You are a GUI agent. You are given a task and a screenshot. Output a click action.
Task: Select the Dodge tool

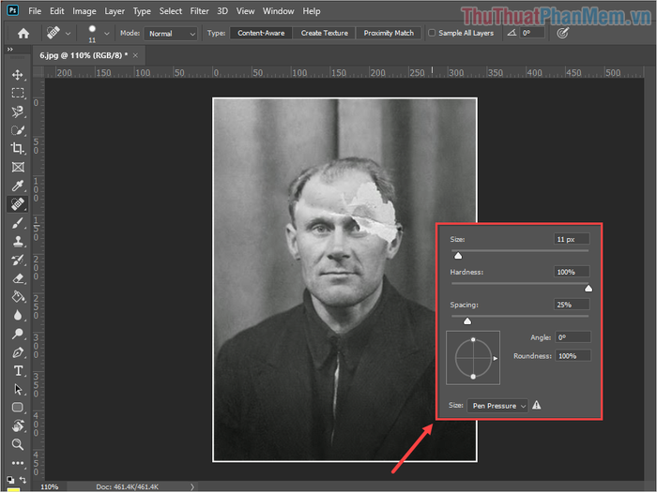(18, 334)
